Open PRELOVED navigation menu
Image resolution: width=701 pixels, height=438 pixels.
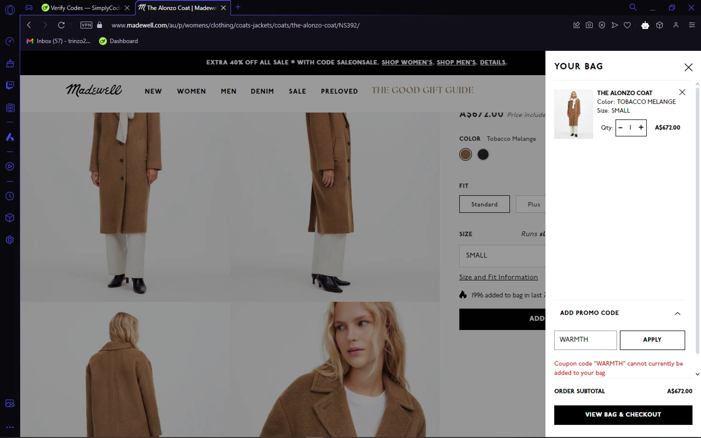click(339, 92)
